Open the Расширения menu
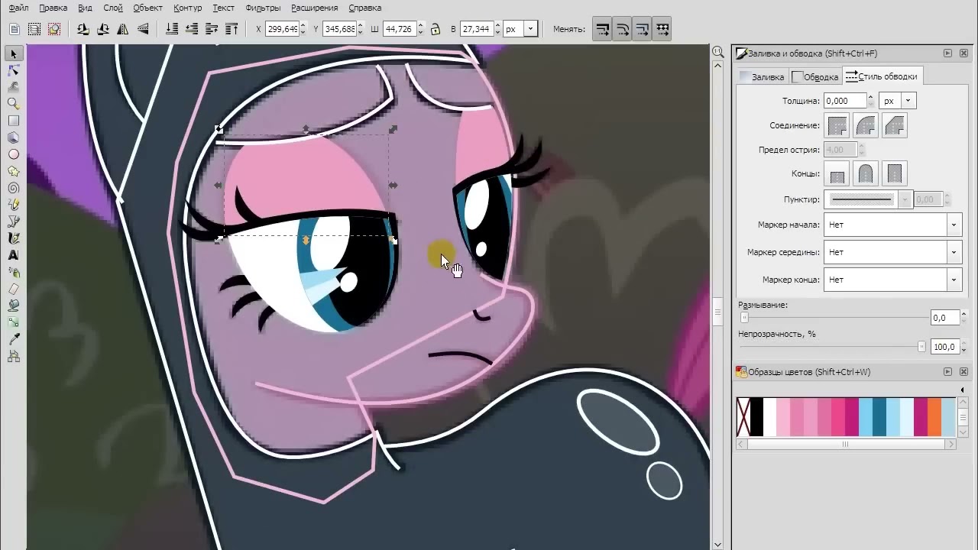 [315, 8]
